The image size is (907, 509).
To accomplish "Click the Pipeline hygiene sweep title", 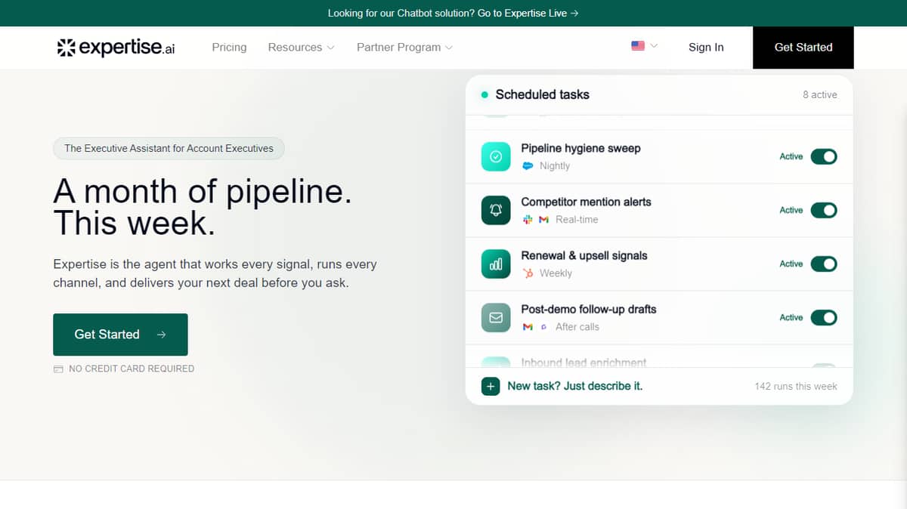I will coord(580,149).
